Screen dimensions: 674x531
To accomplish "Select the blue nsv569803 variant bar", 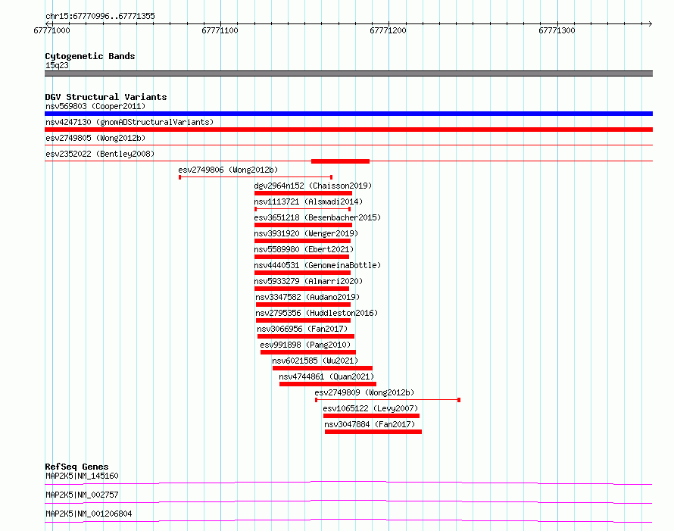I will [x=348, y=114].
